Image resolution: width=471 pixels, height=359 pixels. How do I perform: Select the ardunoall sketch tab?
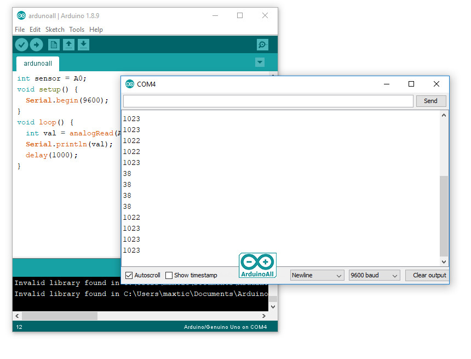(x=38, y=64)
